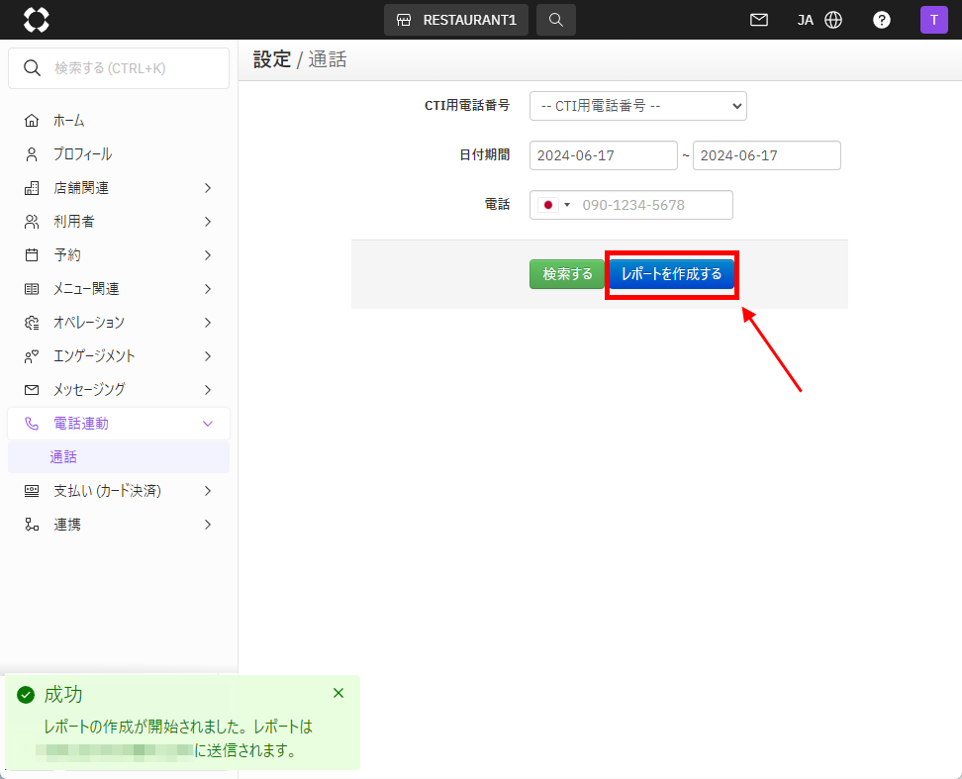The height and width of the screenshot is (779, 962).
Task: Open the purple T user avatar
Action: [933, 20]
